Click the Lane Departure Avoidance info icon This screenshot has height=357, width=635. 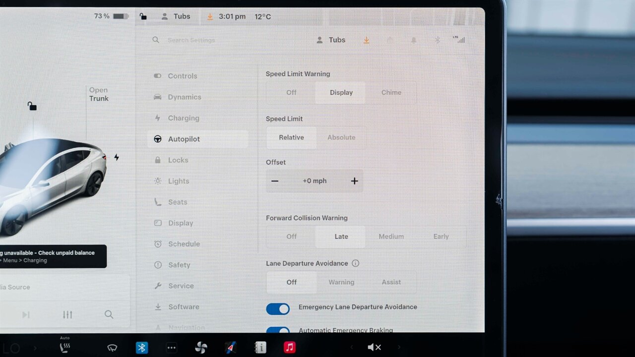pos(355,263)
